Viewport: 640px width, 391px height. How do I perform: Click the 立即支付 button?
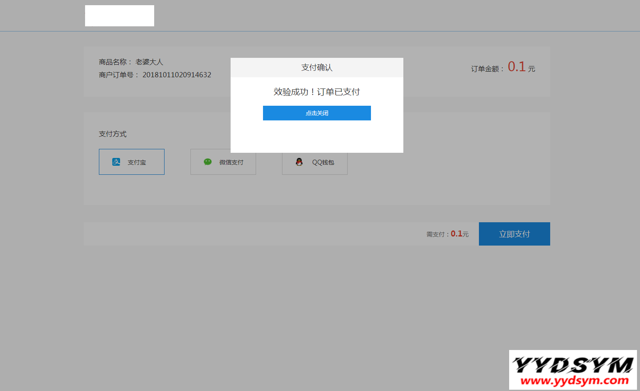(x=514, y=234)
